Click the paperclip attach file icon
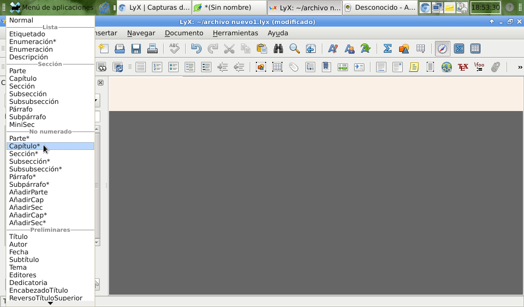524x307 pixels. pyautogui.click(x=495, y=67)
